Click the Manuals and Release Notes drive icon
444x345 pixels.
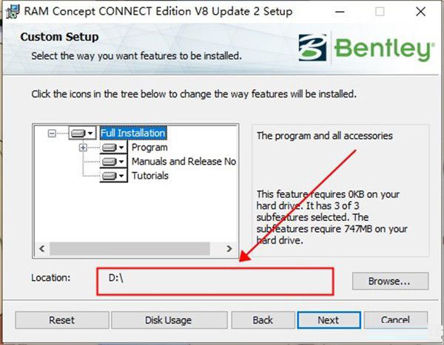point(109,162)
